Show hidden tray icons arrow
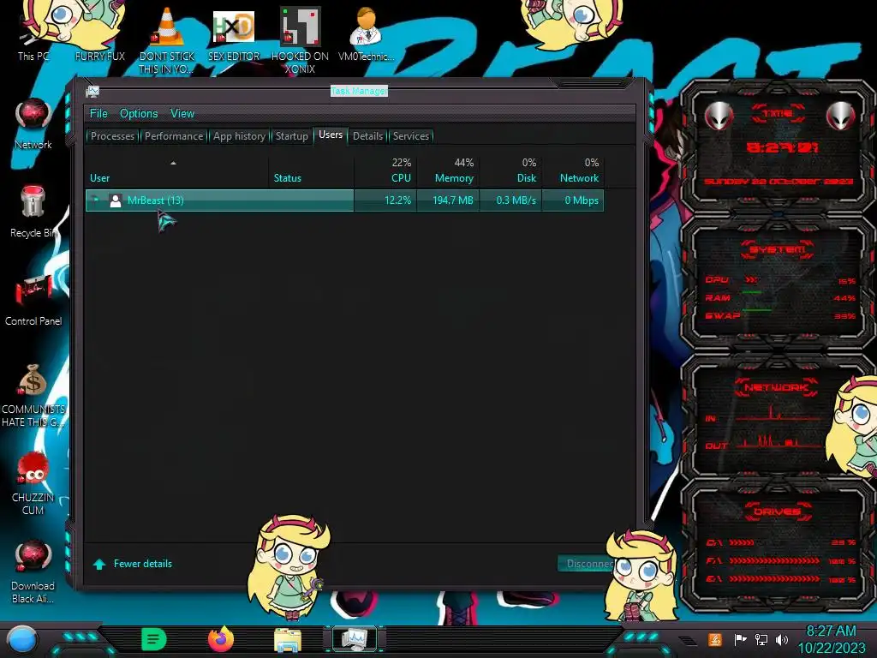Viewport: 877px width, 658px height. point(688,641)
